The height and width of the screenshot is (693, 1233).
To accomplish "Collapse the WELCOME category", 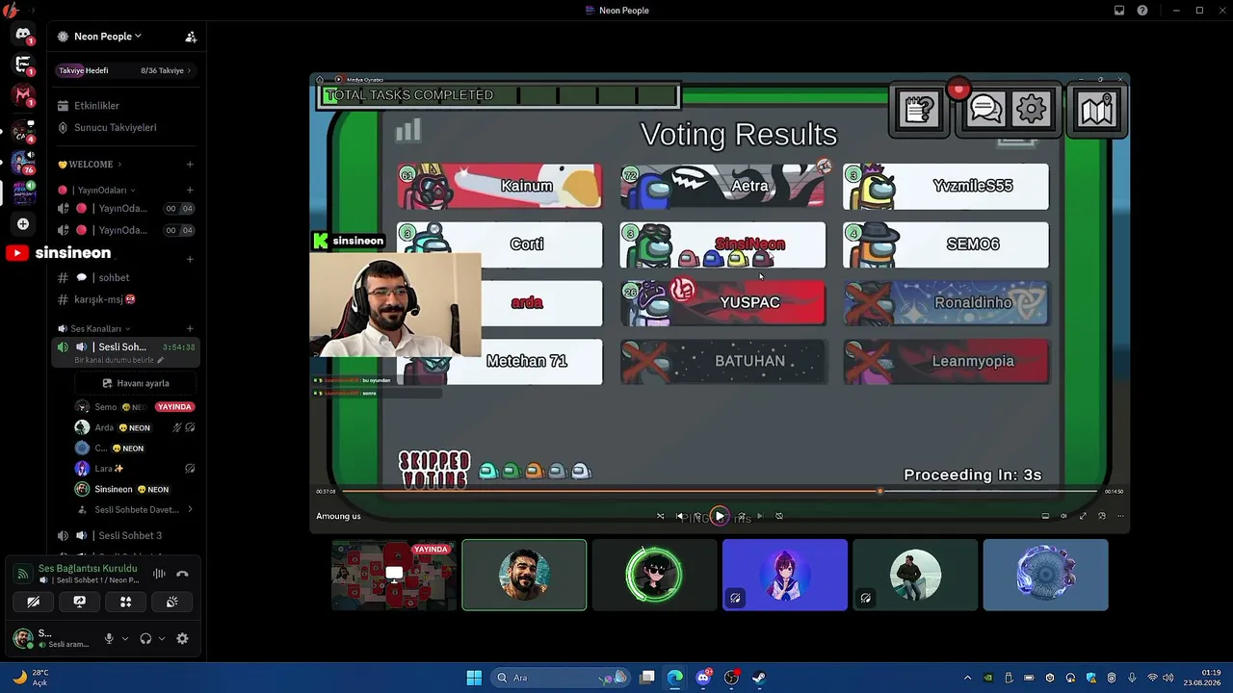I will coord(90,165).
